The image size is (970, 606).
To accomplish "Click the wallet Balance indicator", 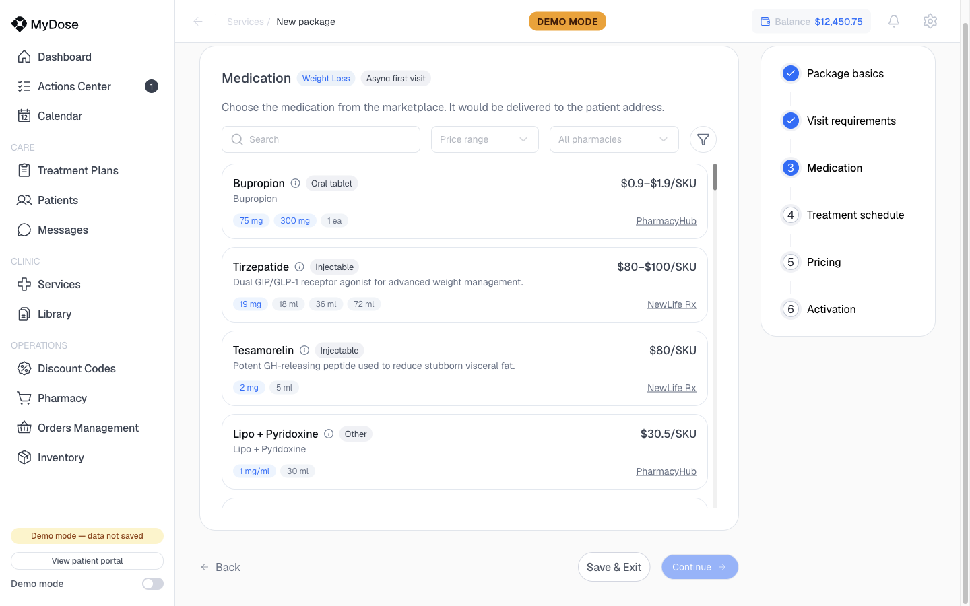I will click(x=811, y=22).
